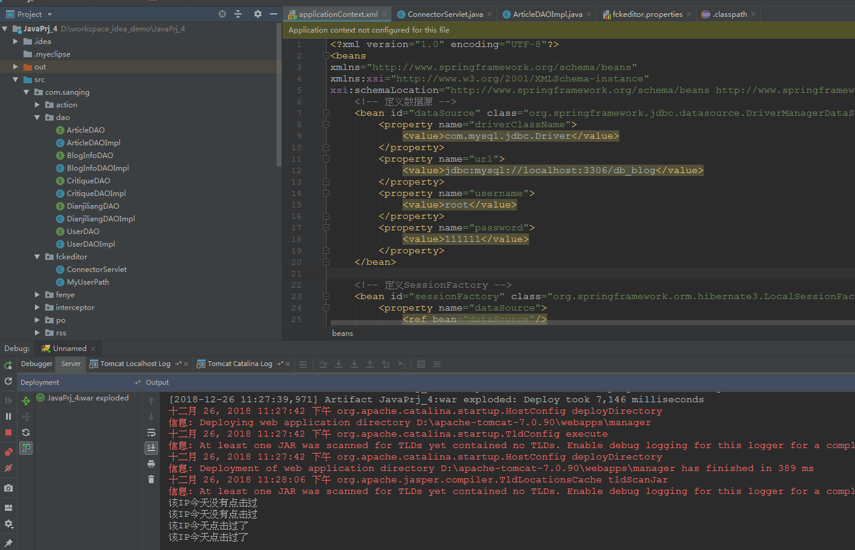Viewport: 855px width, 550px height.
Task: Pin the debug tab
Action: [x=8, y=543]
